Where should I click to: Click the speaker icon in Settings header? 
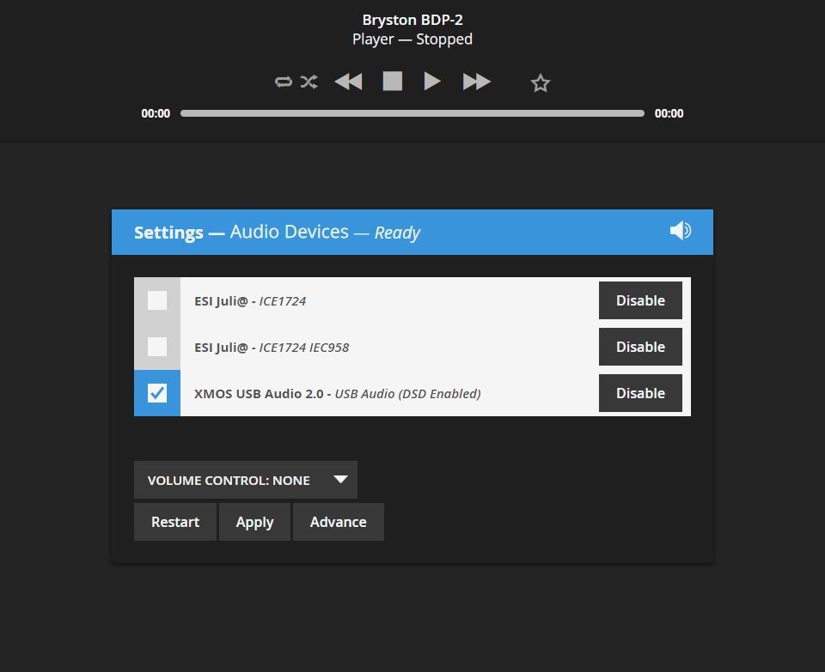(681, 231)
